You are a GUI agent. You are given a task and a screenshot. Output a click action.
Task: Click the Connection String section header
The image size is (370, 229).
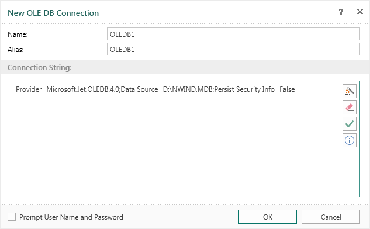tap(40, 67)
